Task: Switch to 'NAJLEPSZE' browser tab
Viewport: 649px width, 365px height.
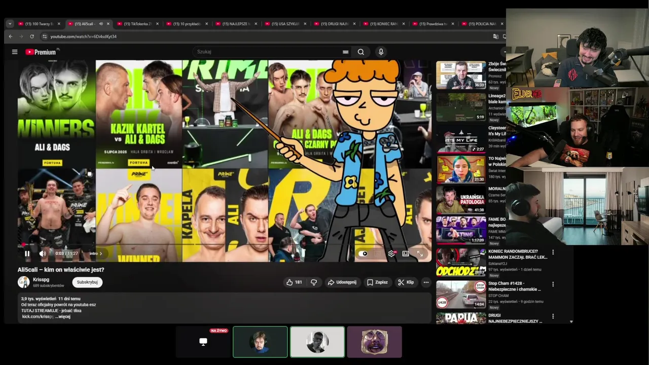Action: point(236,24)
